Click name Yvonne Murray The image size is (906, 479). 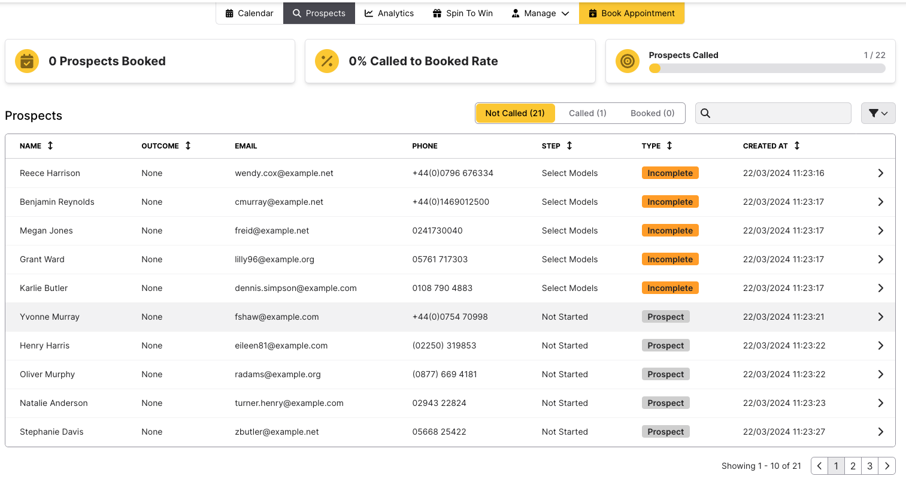[50, 317]
